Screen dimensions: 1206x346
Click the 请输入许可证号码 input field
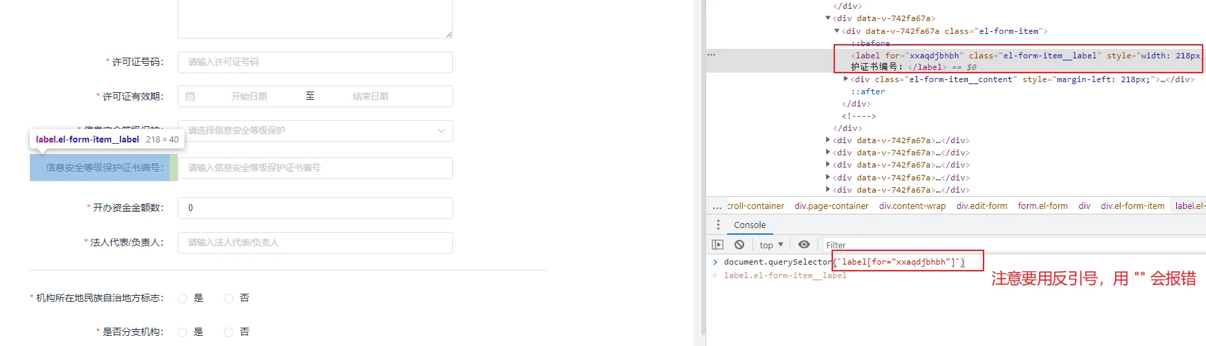tap(315, 62)
